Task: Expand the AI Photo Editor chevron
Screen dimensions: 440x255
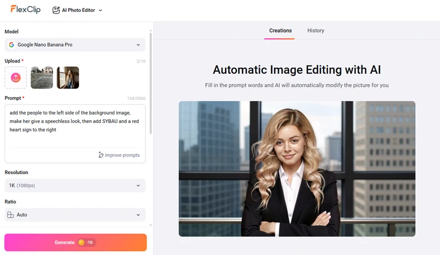Action: pos(100,10)
